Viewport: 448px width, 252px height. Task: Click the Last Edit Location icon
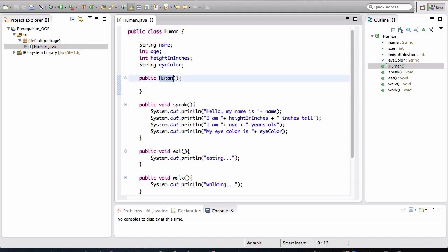177,7
